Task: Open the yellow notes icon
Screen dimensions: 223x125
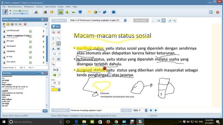Action: click(x=89, y=12)
